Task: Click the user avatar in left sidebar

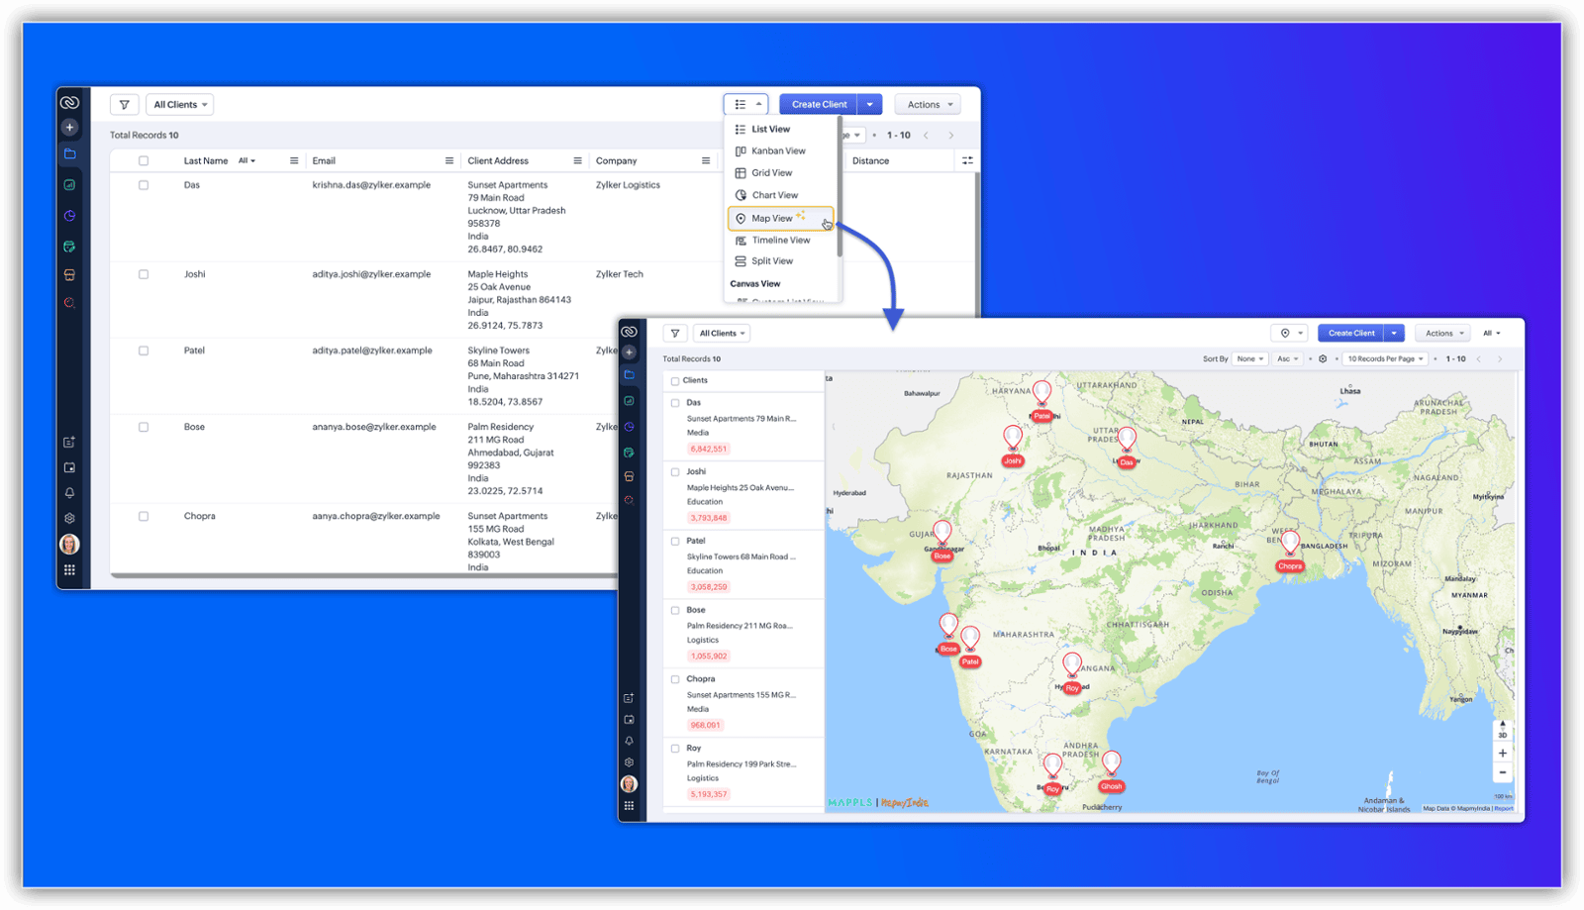Action: (x=69, y=545)
